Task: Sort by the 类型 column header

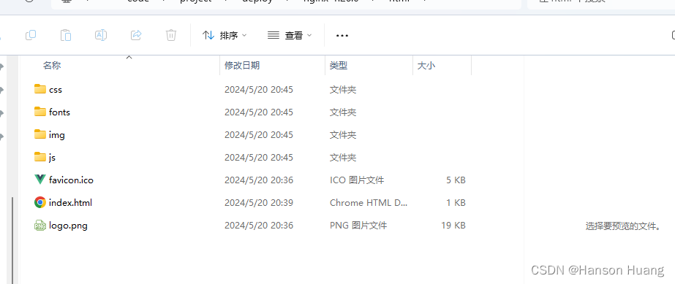Action: point(339,65)
